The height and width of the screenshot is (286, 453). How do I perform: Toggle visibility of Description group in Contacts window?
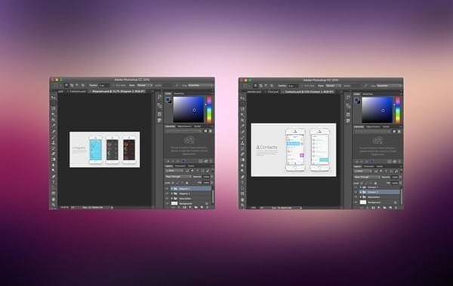point(356,197)
